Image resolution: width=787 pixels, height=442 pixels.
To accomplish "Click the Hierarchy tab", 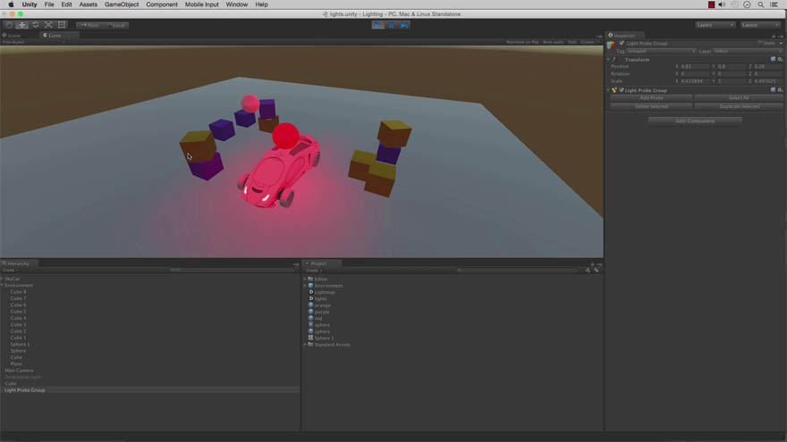I will 18,263.
